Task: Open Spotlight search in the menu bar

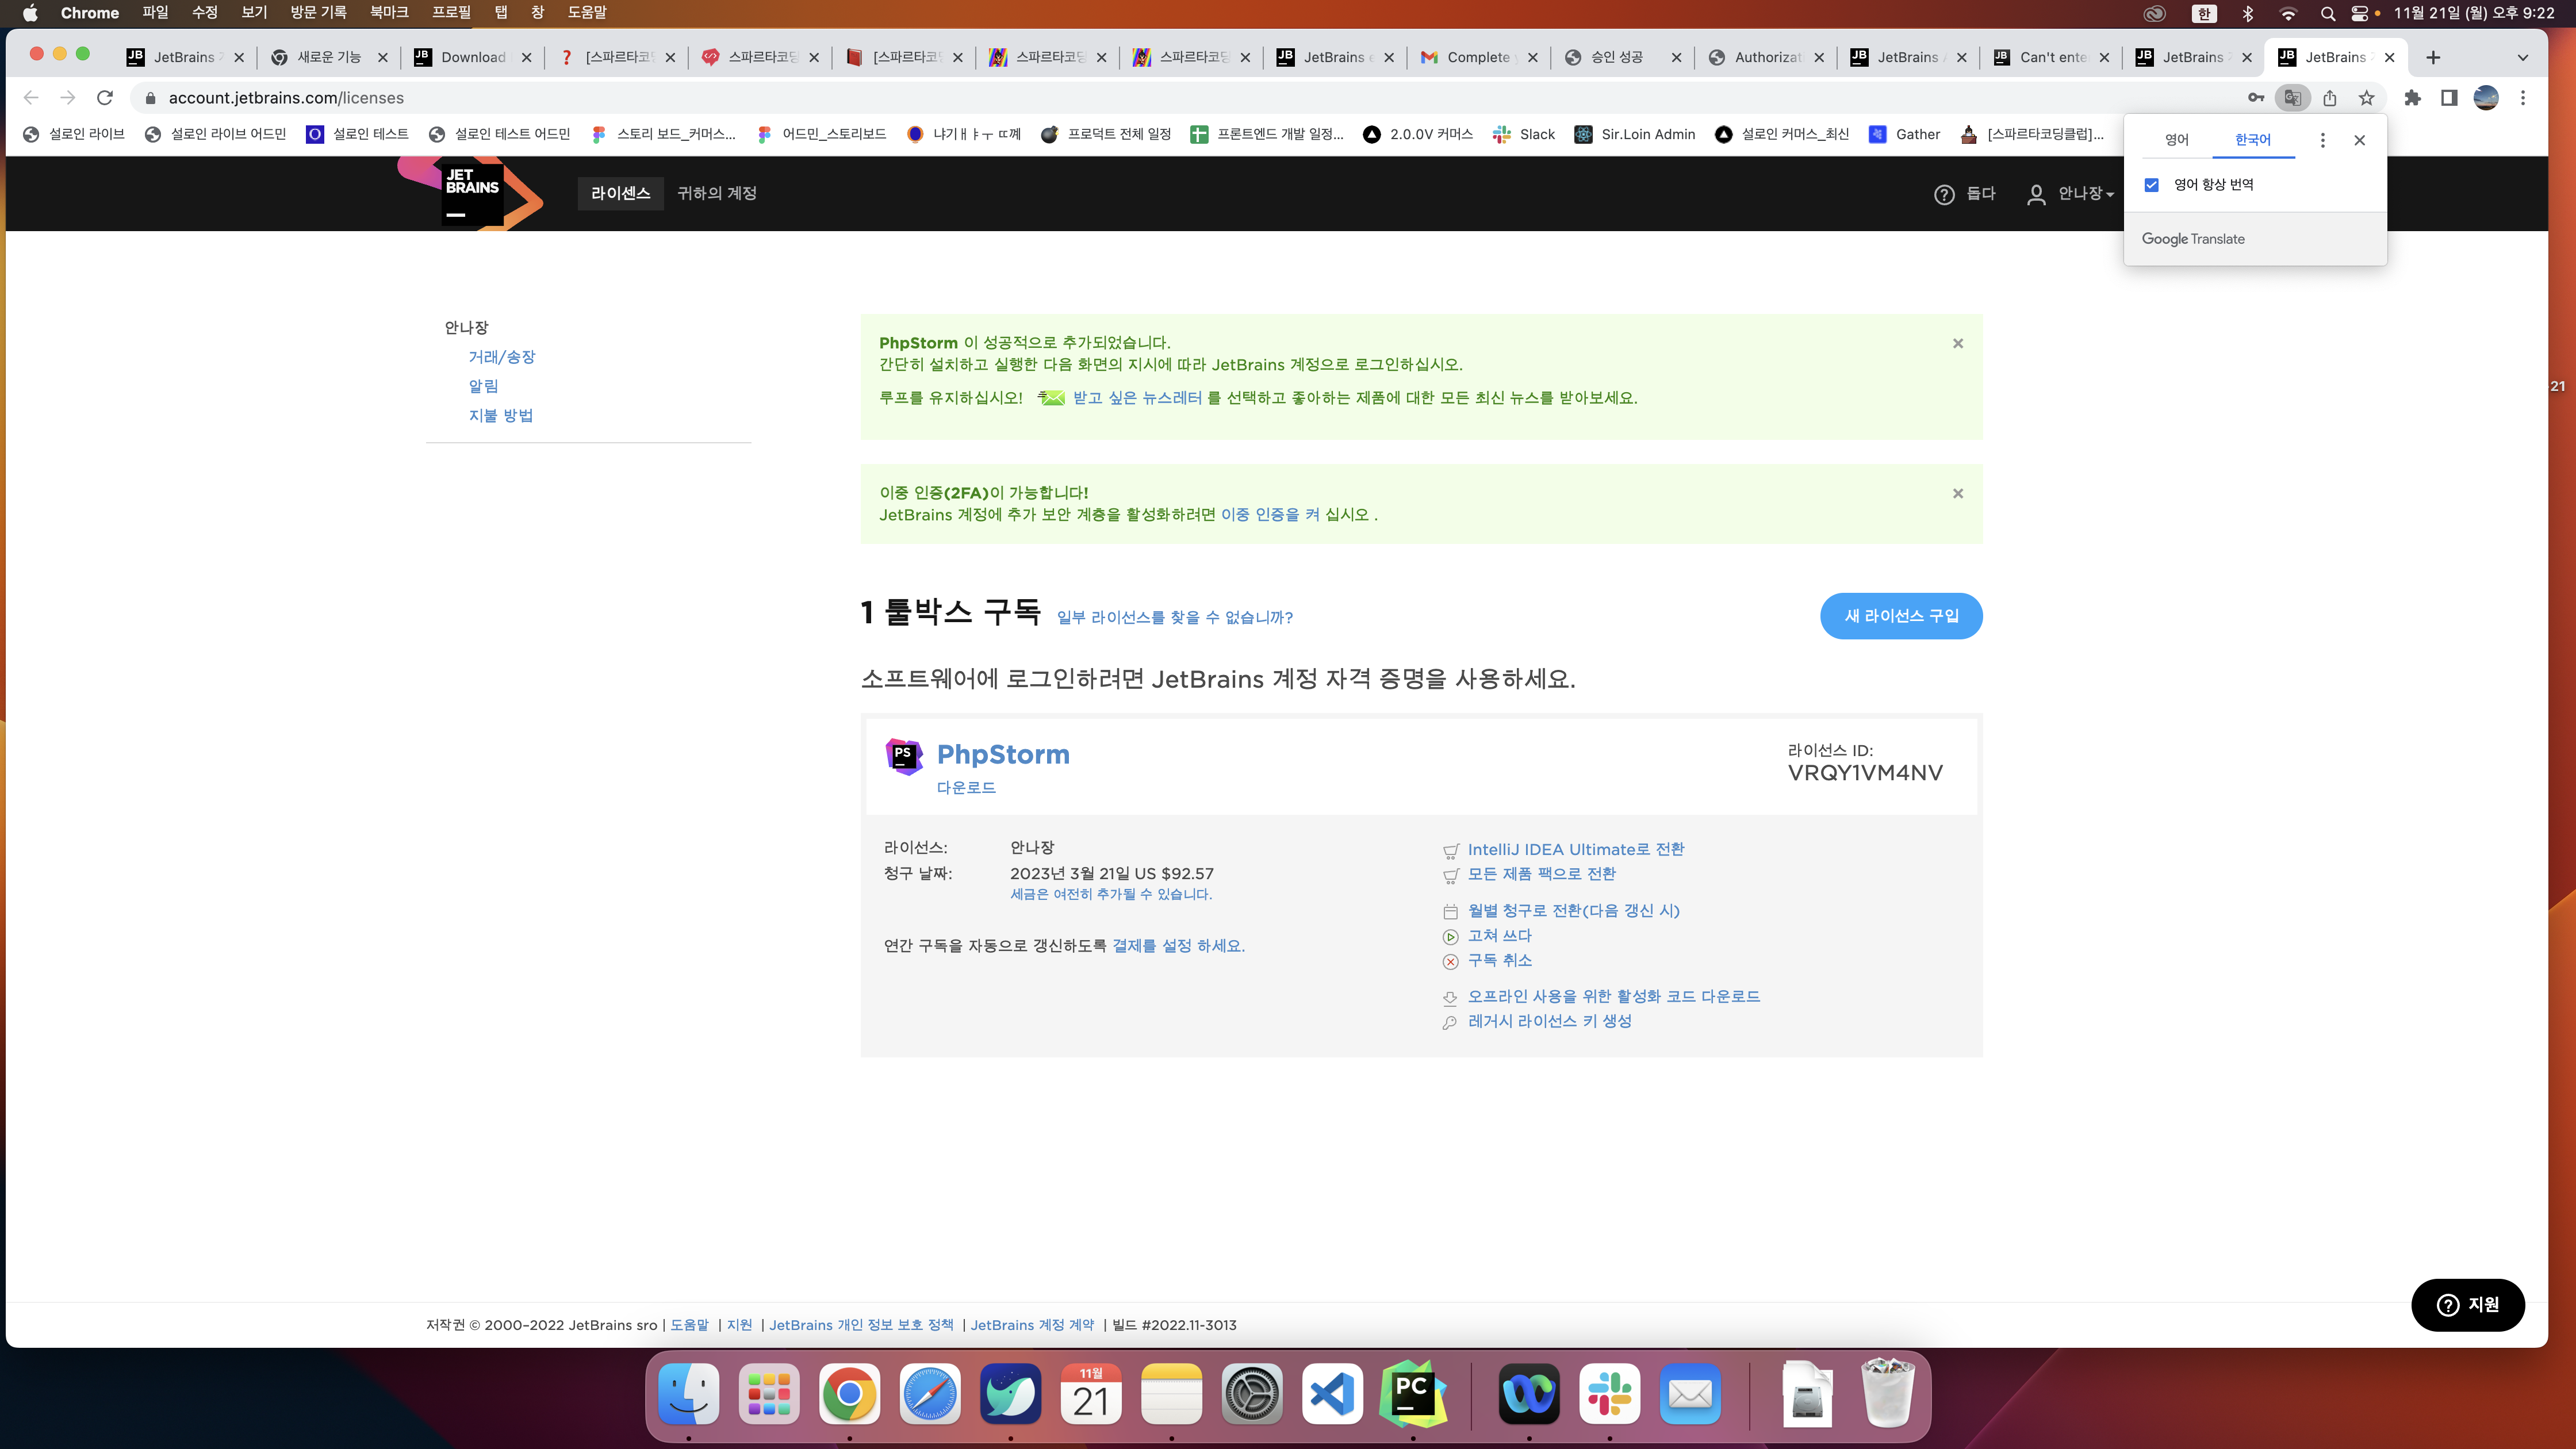Action: 2328,13
